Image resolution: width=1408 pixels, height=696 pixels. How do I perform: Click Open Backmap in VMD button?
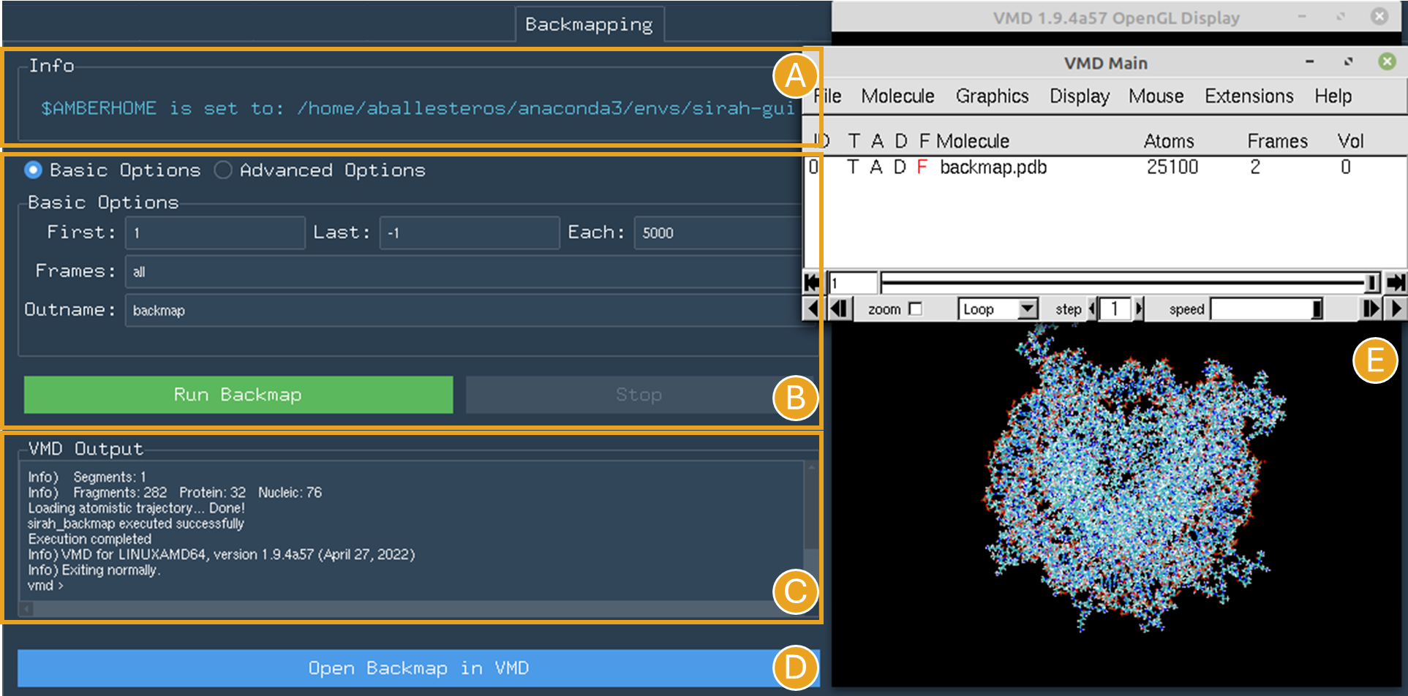tap(418, 668)
